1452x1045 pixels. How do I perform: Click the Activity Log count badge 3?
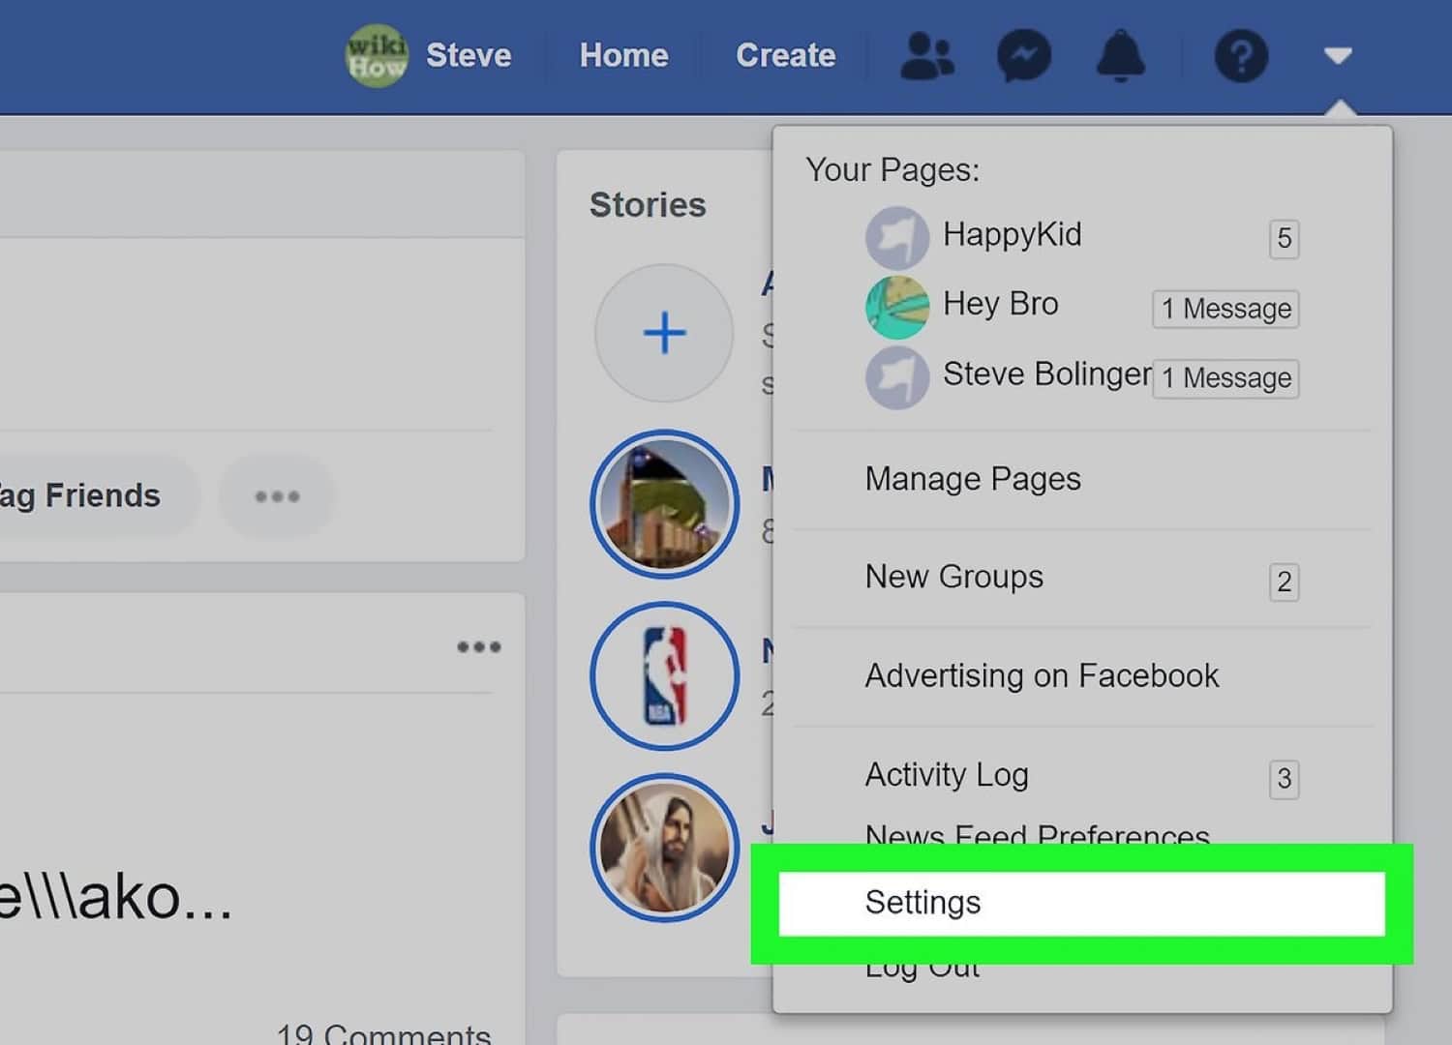coord(1284,778)
